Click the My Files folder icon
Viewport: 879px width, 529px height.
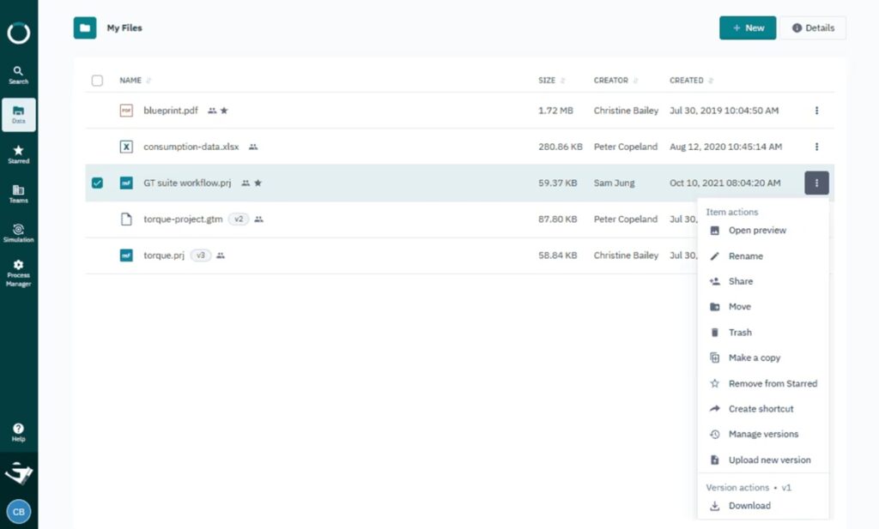pyautogui.click(x=85, y=27)
